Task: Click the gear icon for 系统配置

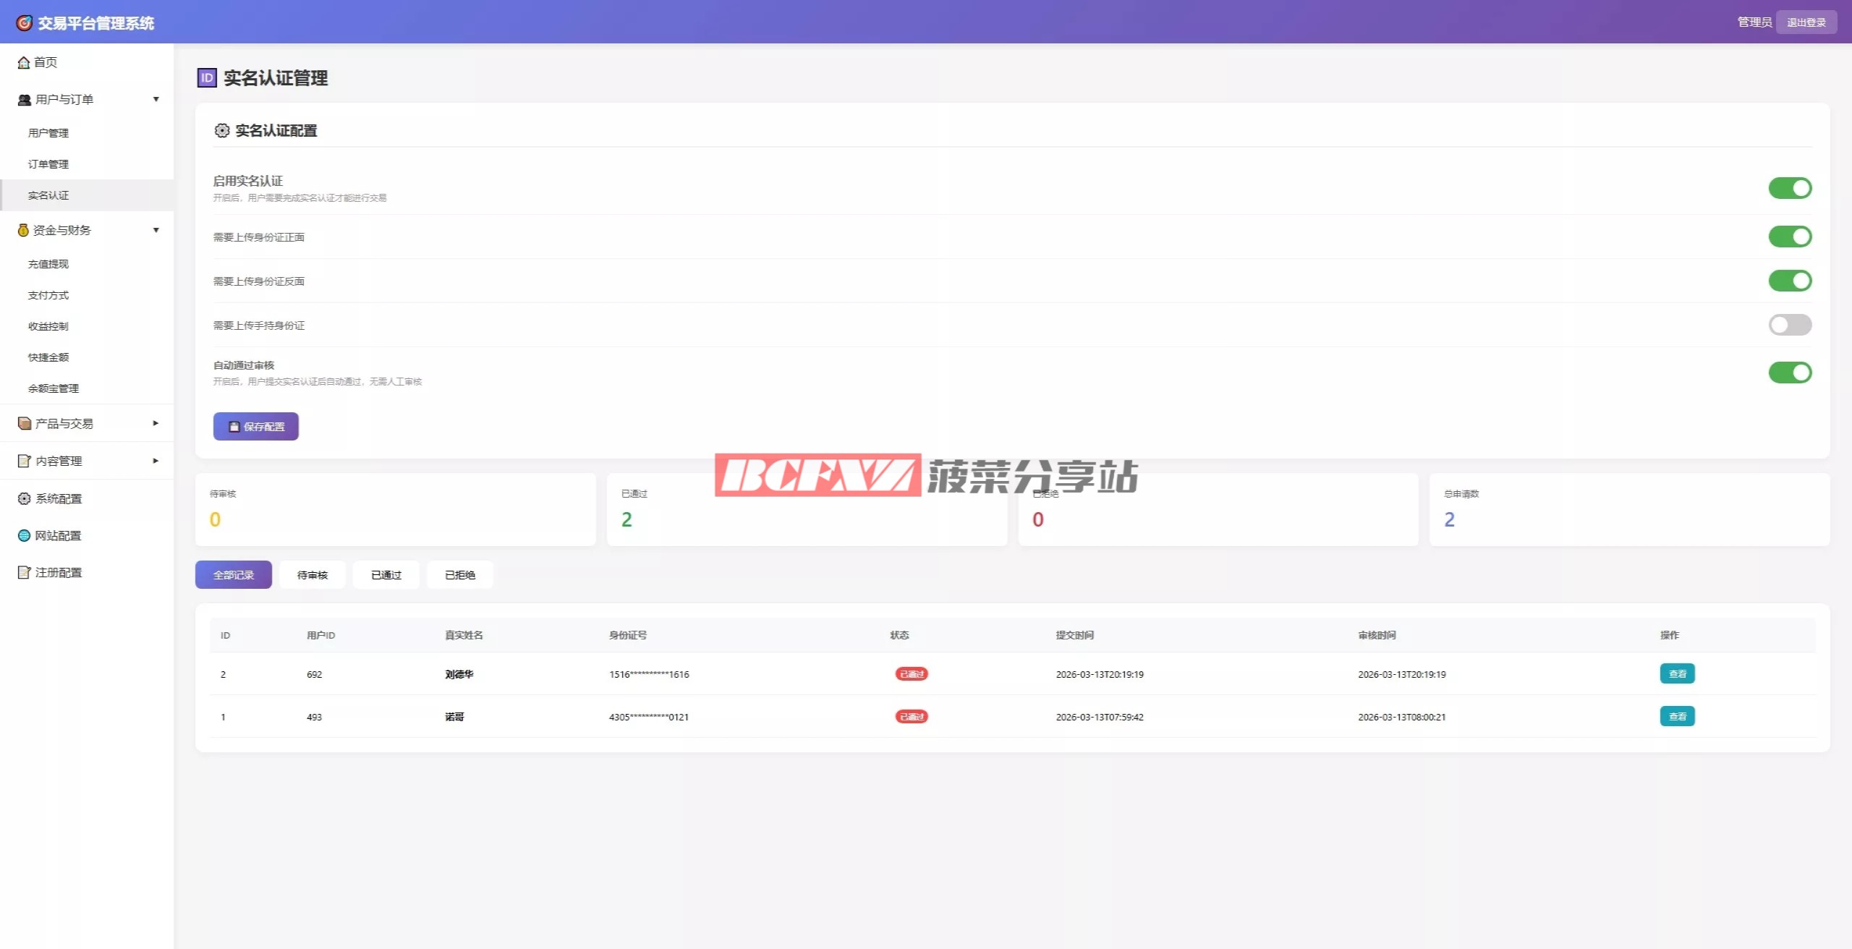Action: coord(24,498)
